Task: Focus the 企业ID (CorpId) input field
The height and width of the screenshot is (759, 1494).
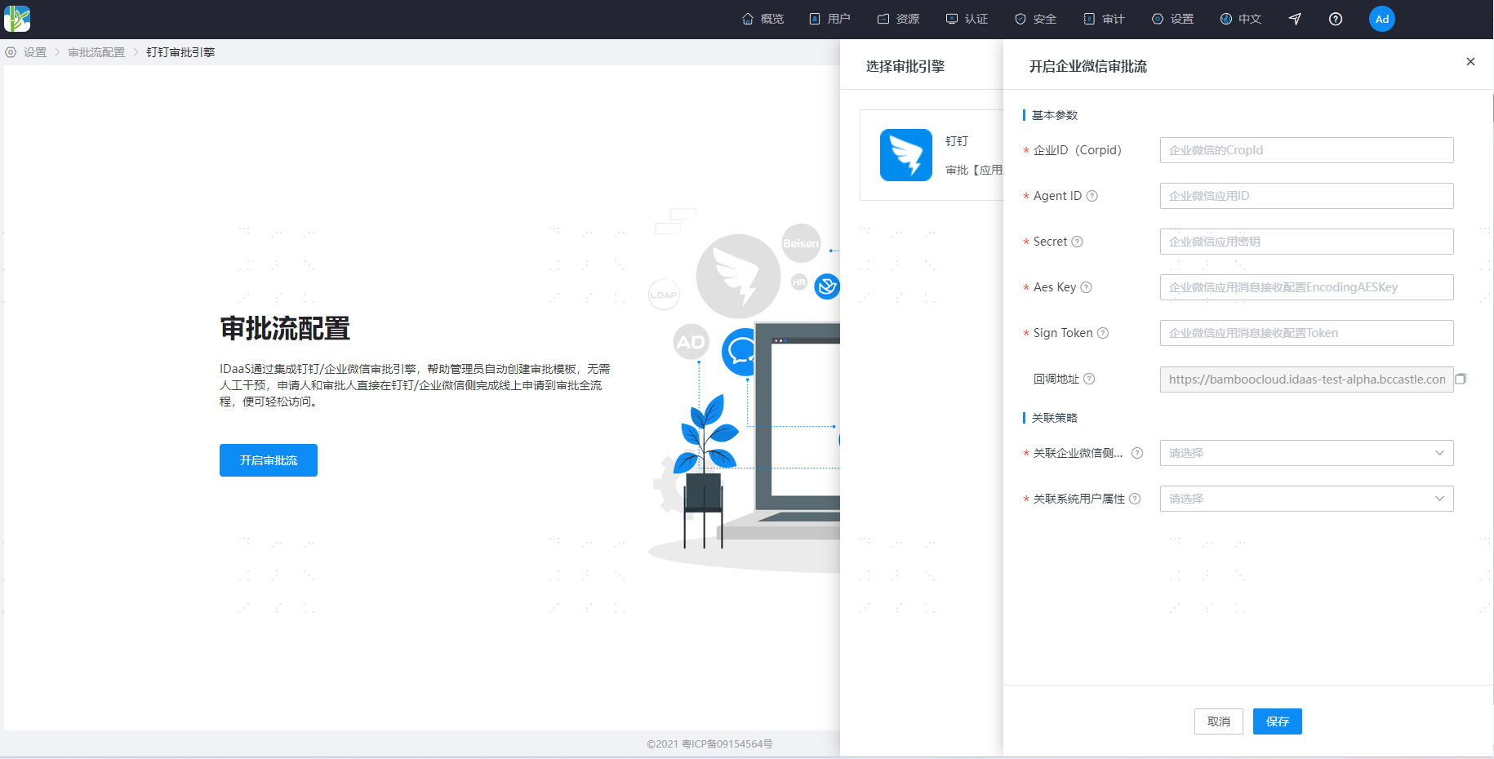Action: [x=1306, y=150]
